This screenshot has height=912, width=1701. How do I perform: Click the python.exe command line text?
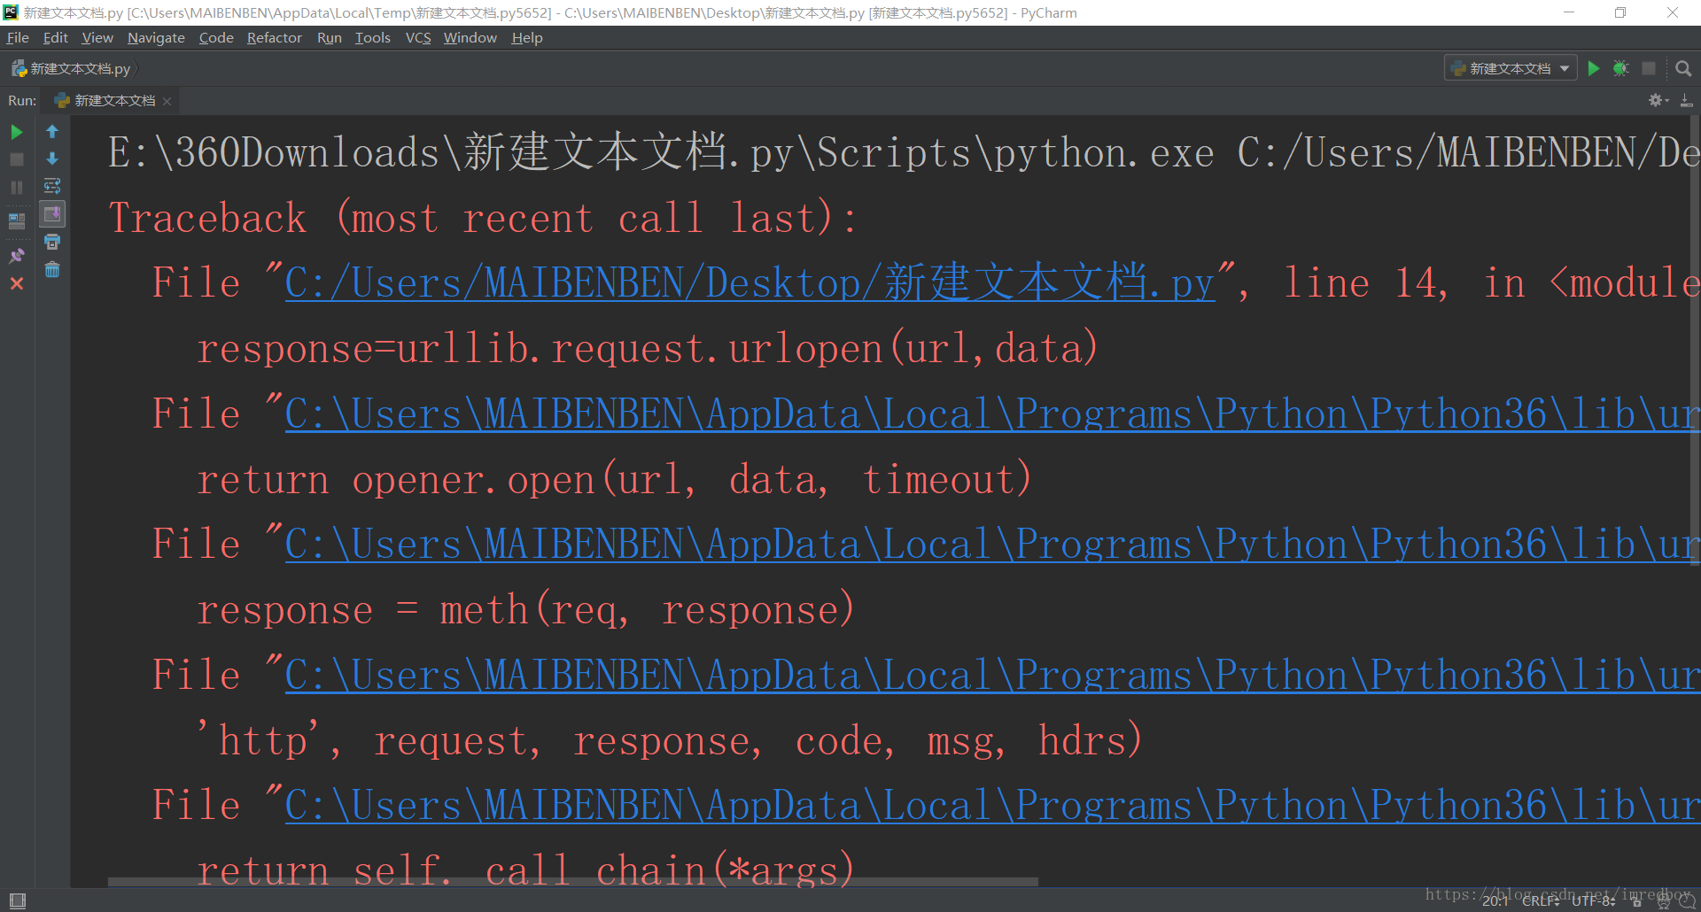pos(904,152)
